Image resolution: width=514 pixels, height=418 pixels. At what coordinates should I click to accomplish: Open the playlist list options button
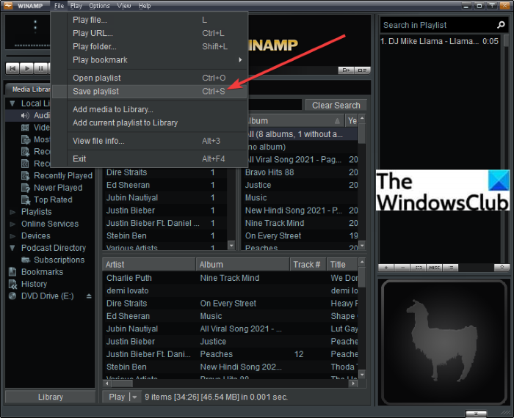pyautogui.click(x=450, y=268)
